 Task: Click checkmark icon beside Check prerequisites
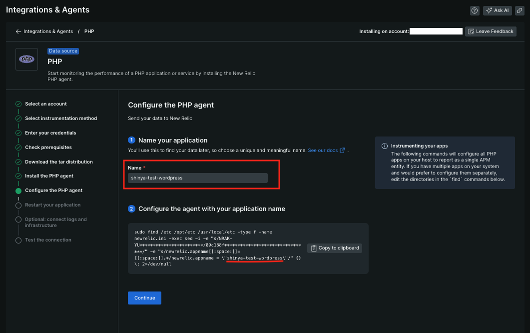click(18, 147)
